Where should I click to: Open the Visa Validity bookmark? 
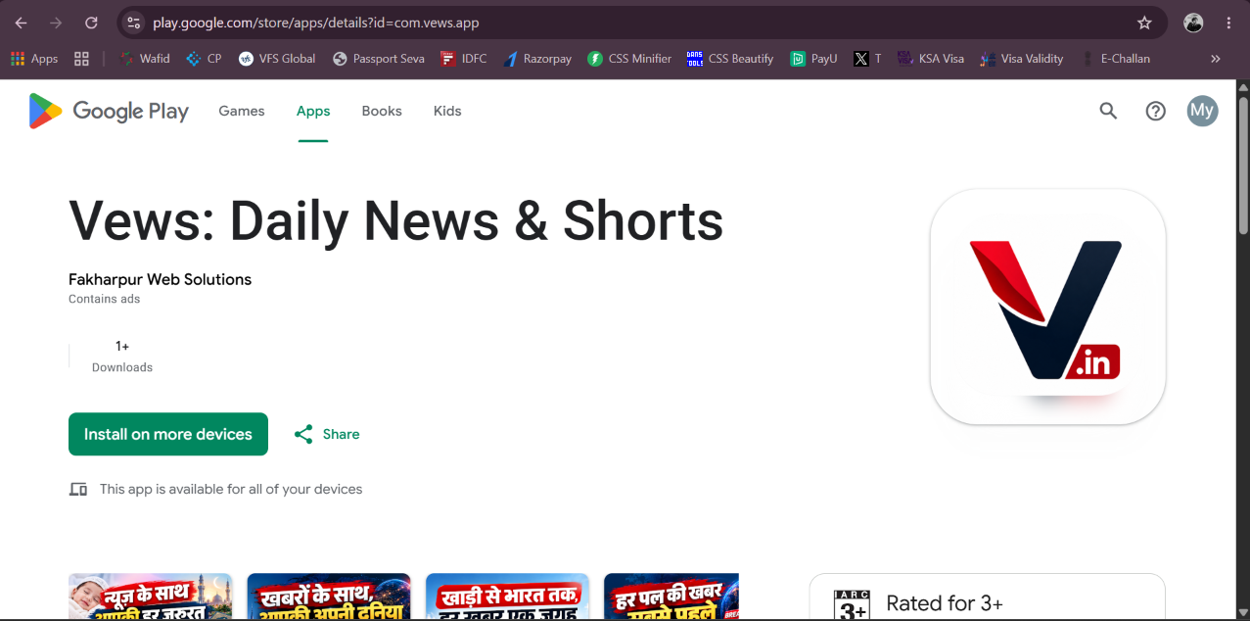1022,59
